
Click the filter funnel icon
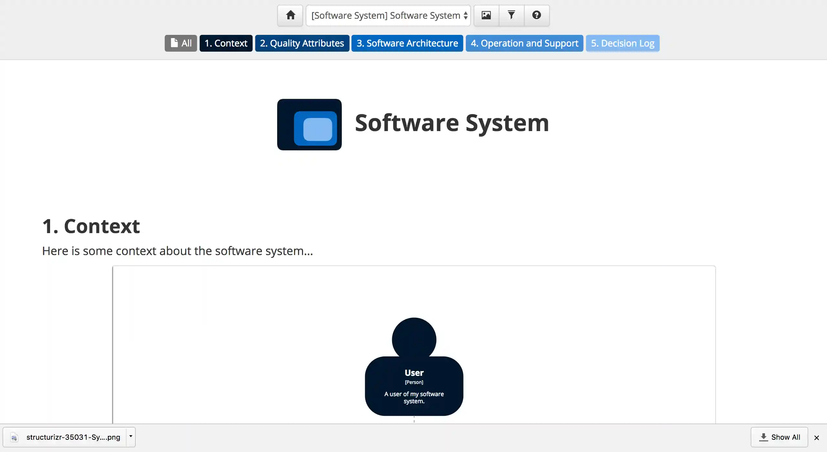pos(511,15)
